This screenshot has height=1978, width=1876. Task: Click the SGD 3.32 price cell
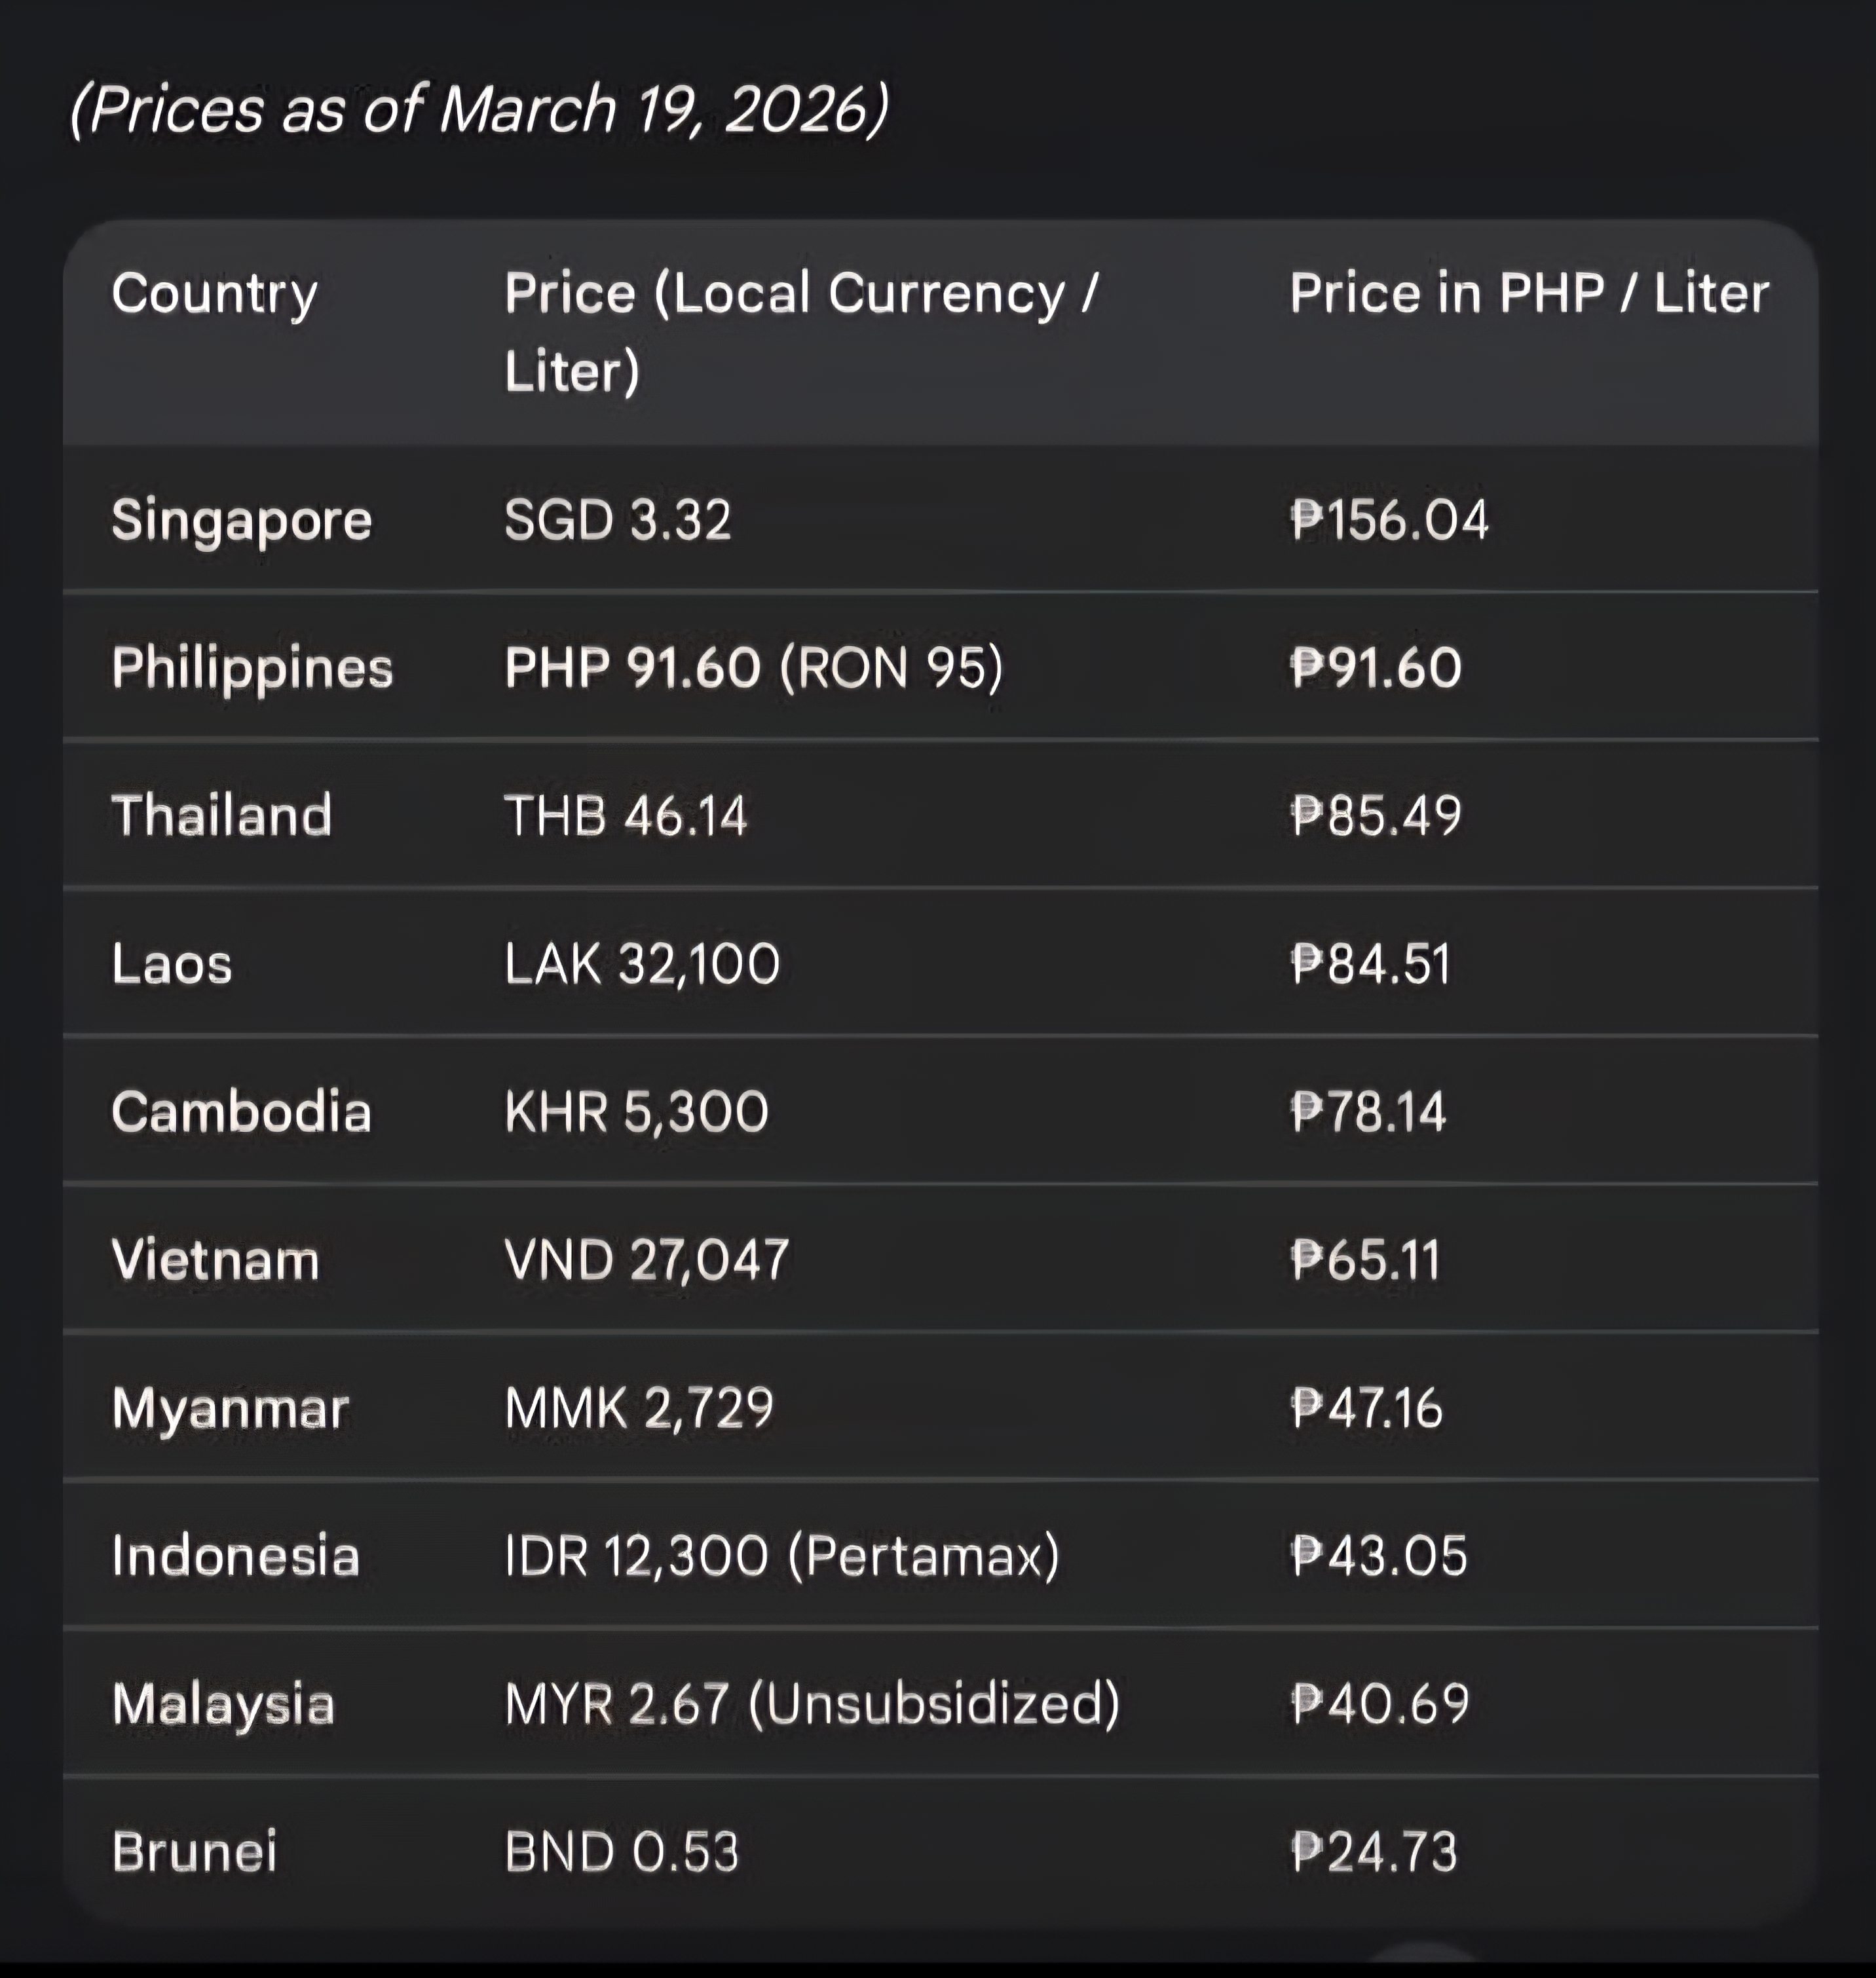(x=617, y=520)
